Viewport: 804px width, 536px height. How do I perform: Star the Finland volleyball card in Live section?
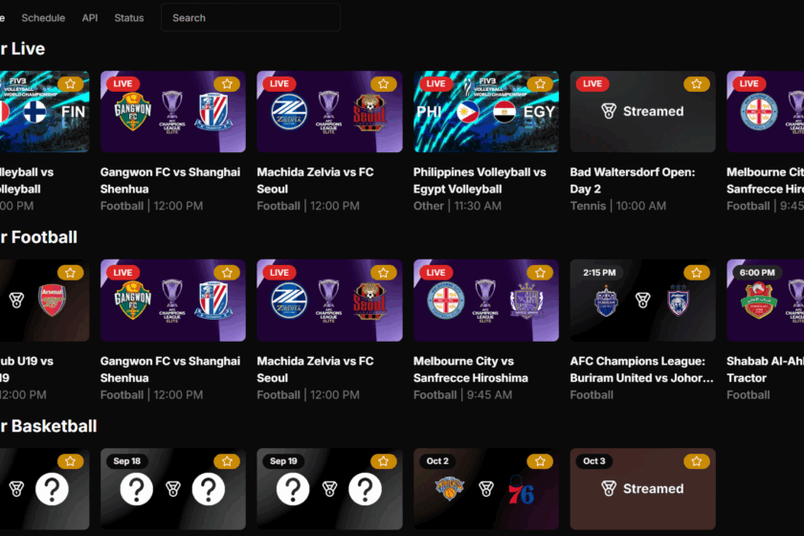click(70, 83)
